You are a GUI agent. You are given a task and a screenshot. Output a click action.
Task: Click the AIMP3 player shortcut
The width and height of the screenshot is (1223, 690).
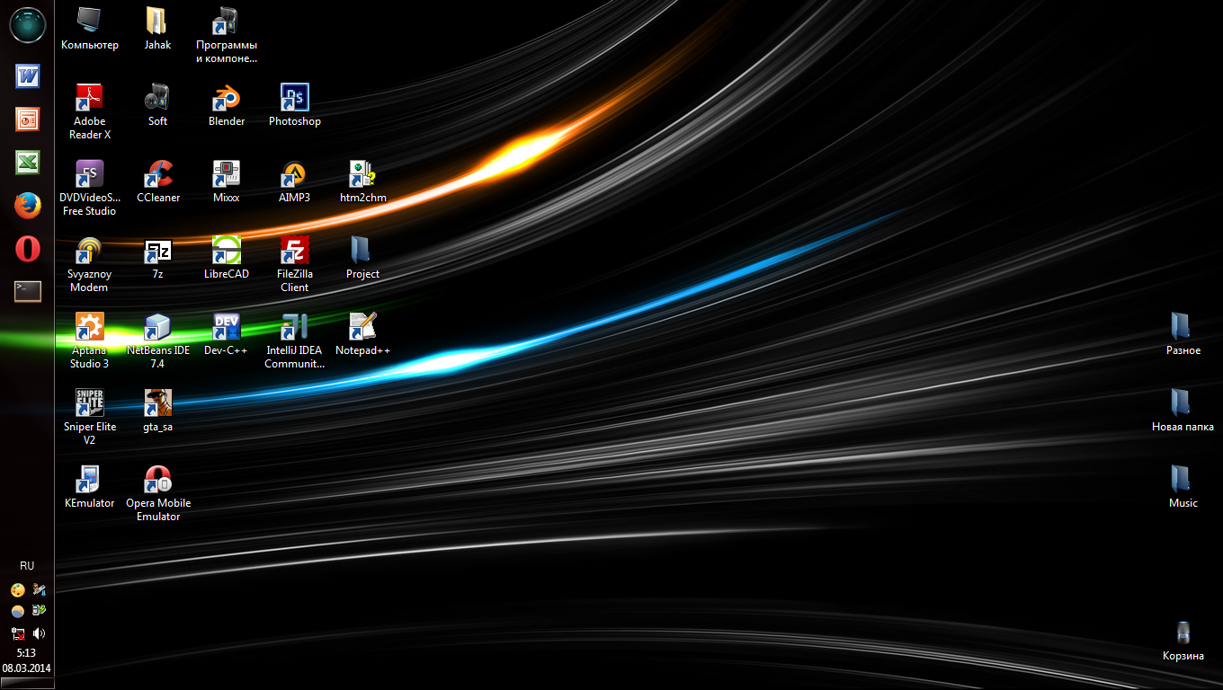click(x=294, y=173)
